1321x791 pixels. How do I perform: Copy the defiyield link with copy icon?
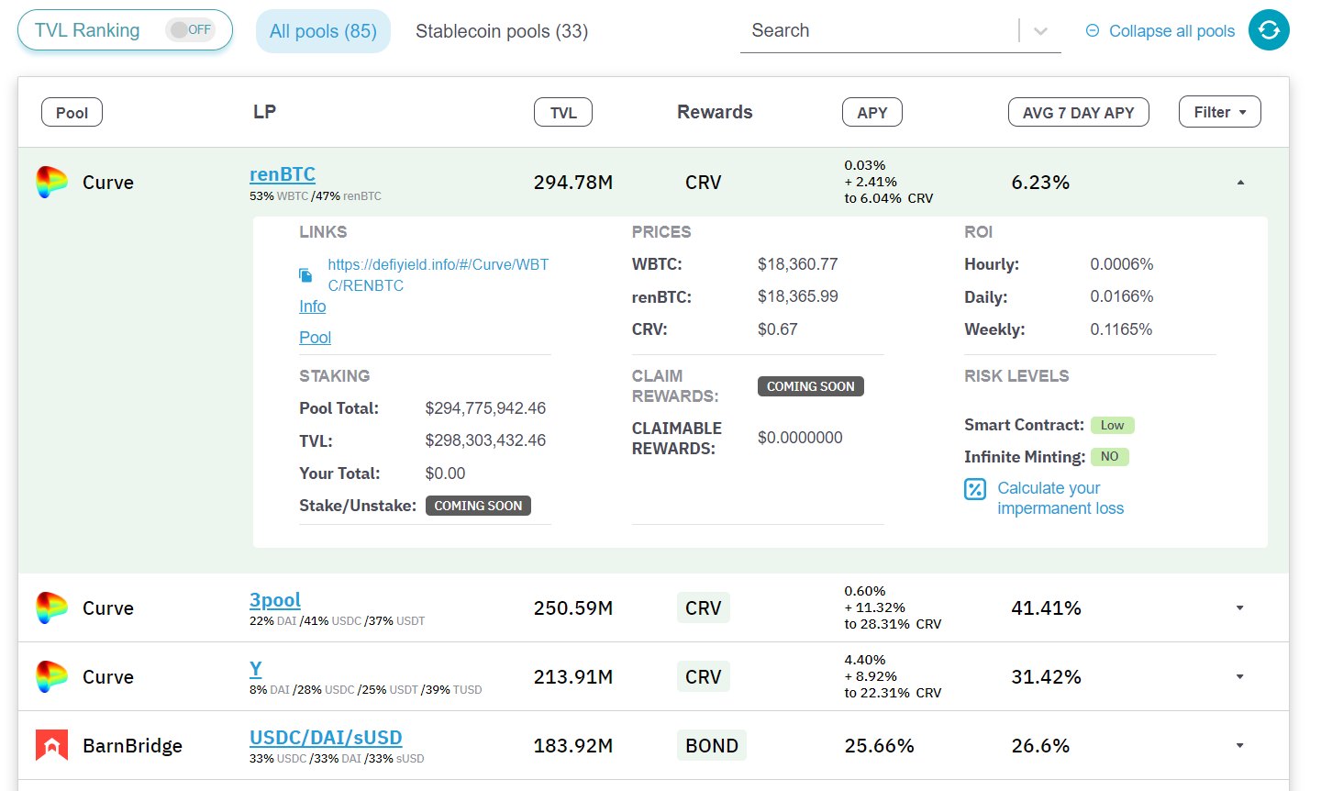point(305,275)
